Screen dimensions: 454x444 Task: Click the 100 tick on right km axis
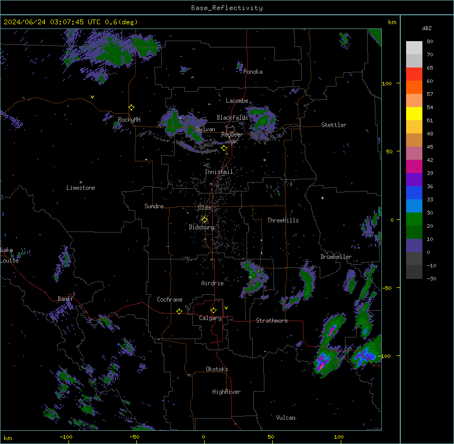(x=387, y=83)
